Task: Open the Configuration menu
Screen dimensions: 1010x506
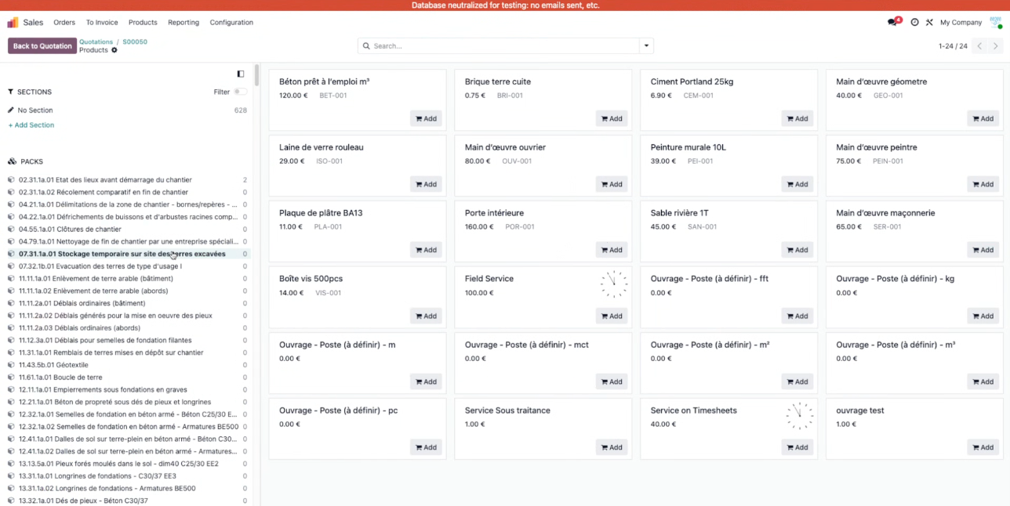Action: tap(231, 23)
